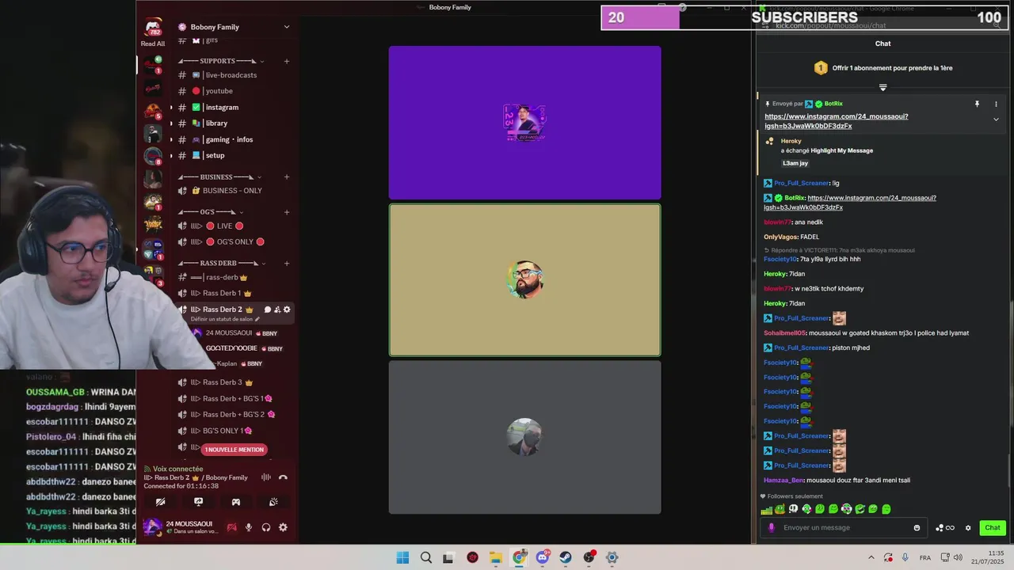
Task: Open Discord from the taskbar
Action: (x=543, y=557)
